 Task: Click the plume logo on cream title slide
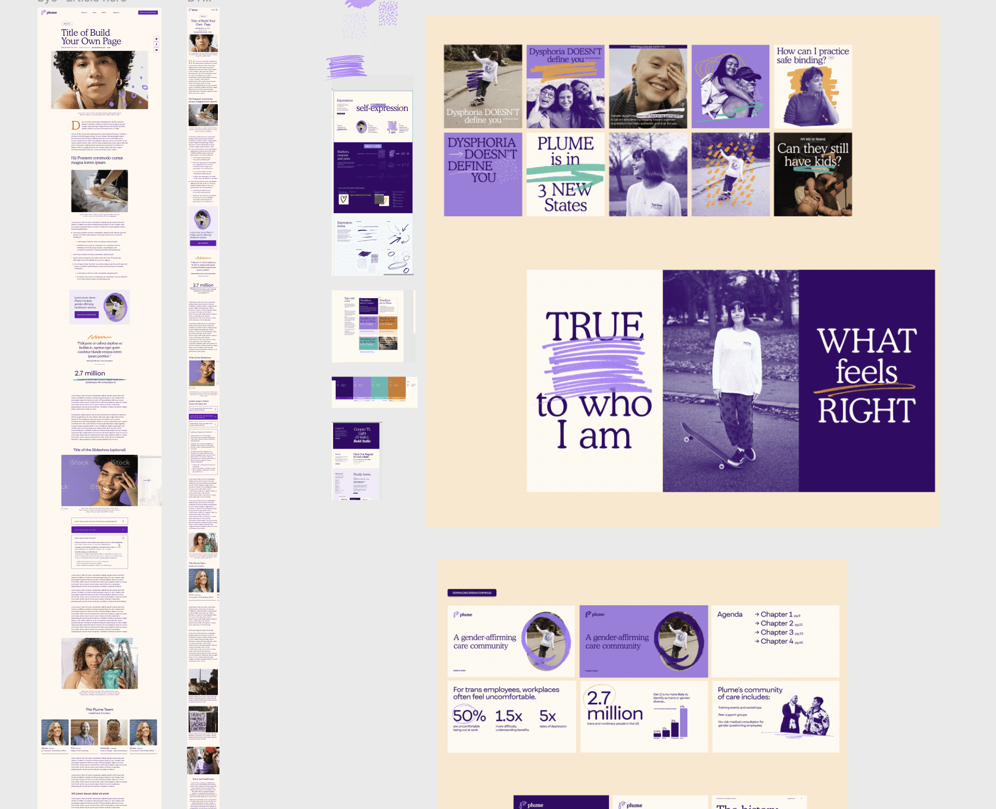coord(463,615)
